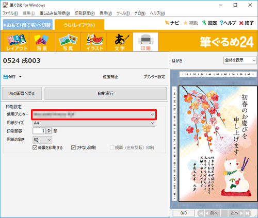Open the 表示(V) menu

106,13
